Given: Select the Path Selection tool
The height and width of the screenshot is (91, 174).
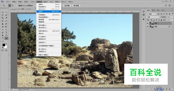Looking at the screenshot, I should [x=3, y=35].
